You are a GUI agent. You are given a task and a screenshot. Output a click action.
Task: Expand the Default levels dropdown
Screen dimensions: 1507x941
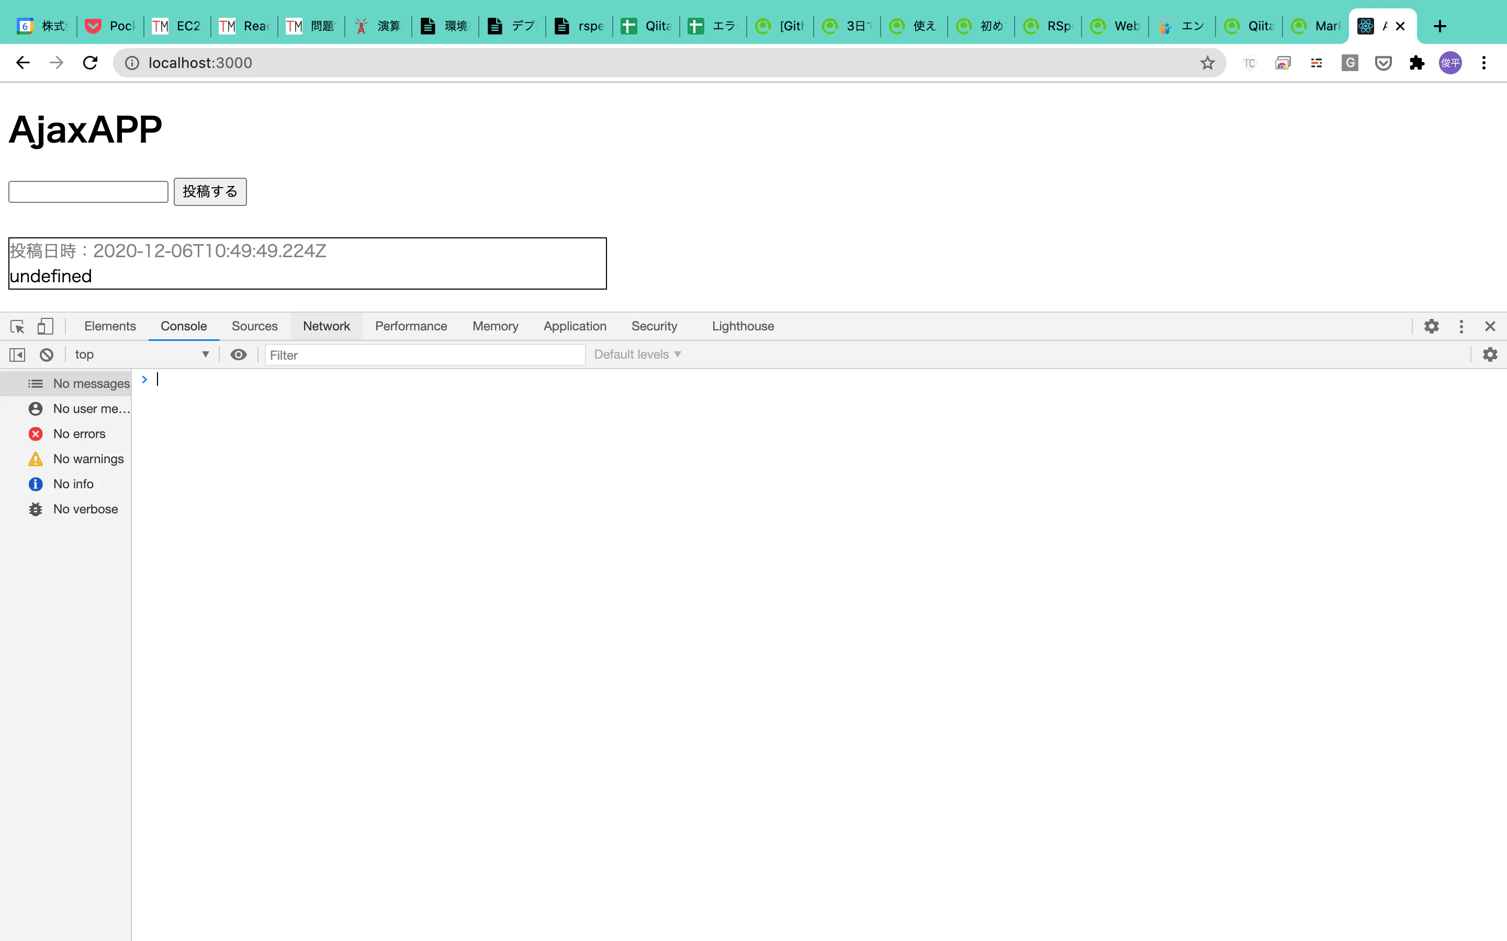tap(637, 355)
